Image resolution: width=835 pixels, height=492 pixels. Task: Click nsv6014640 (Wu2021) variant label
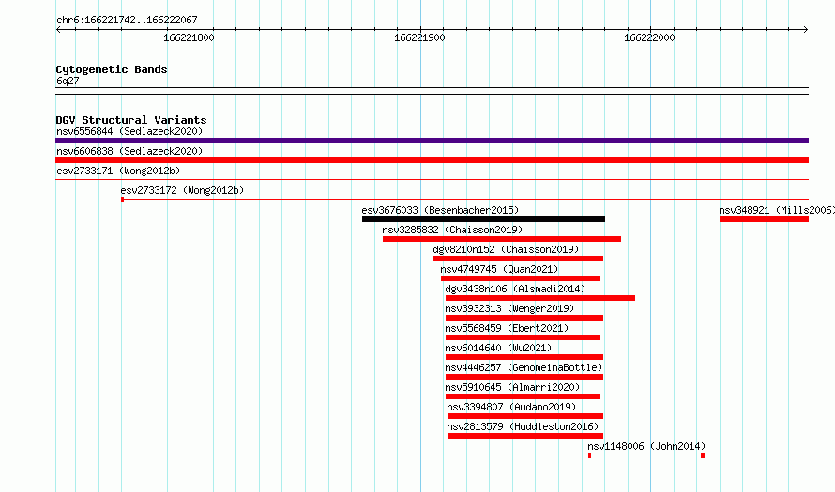click(498, 348)
